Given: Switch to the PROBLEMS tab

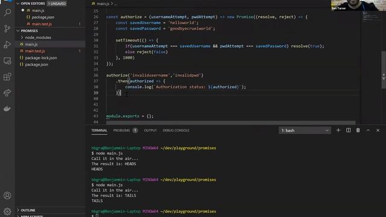Looking at the screenshot, I should [122, 130].
